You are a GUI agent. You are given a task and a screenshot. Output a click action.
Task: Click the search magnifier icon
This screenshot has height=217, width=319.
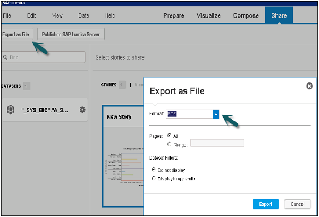point(5,57)
